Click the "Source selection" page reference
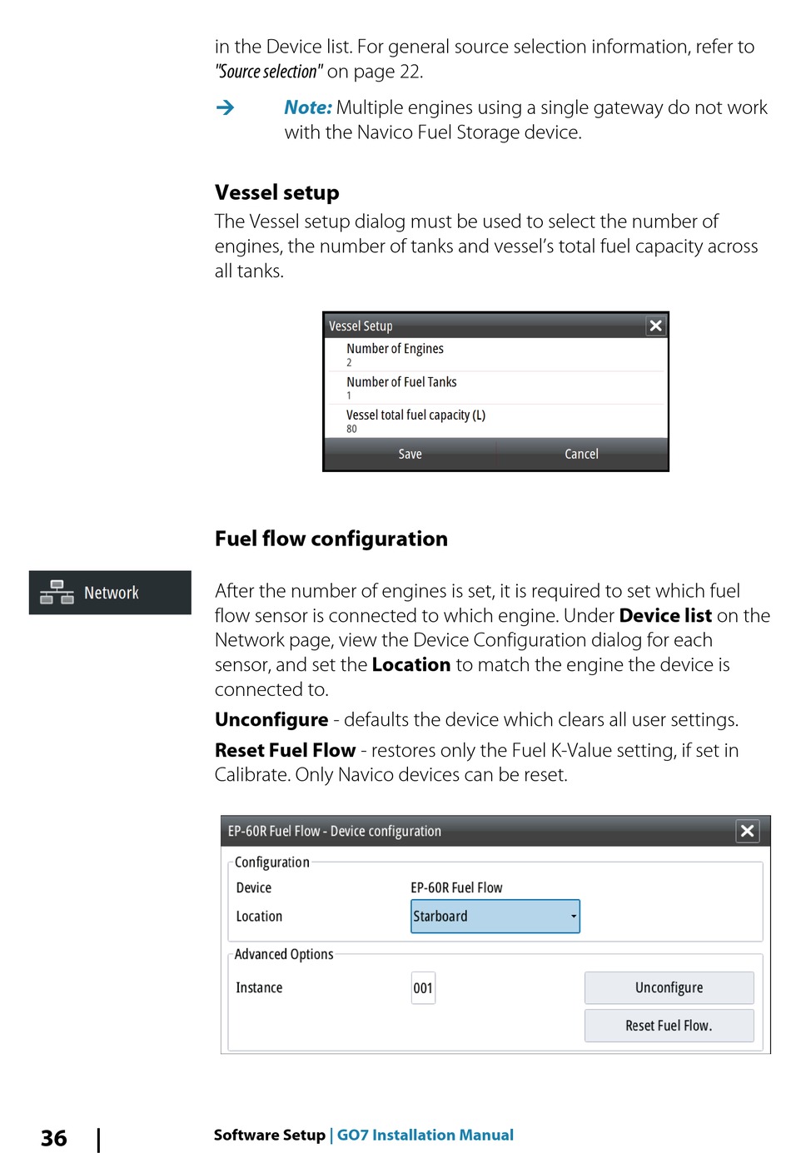This screenshot has width=791, height=1153. [269, 72]
